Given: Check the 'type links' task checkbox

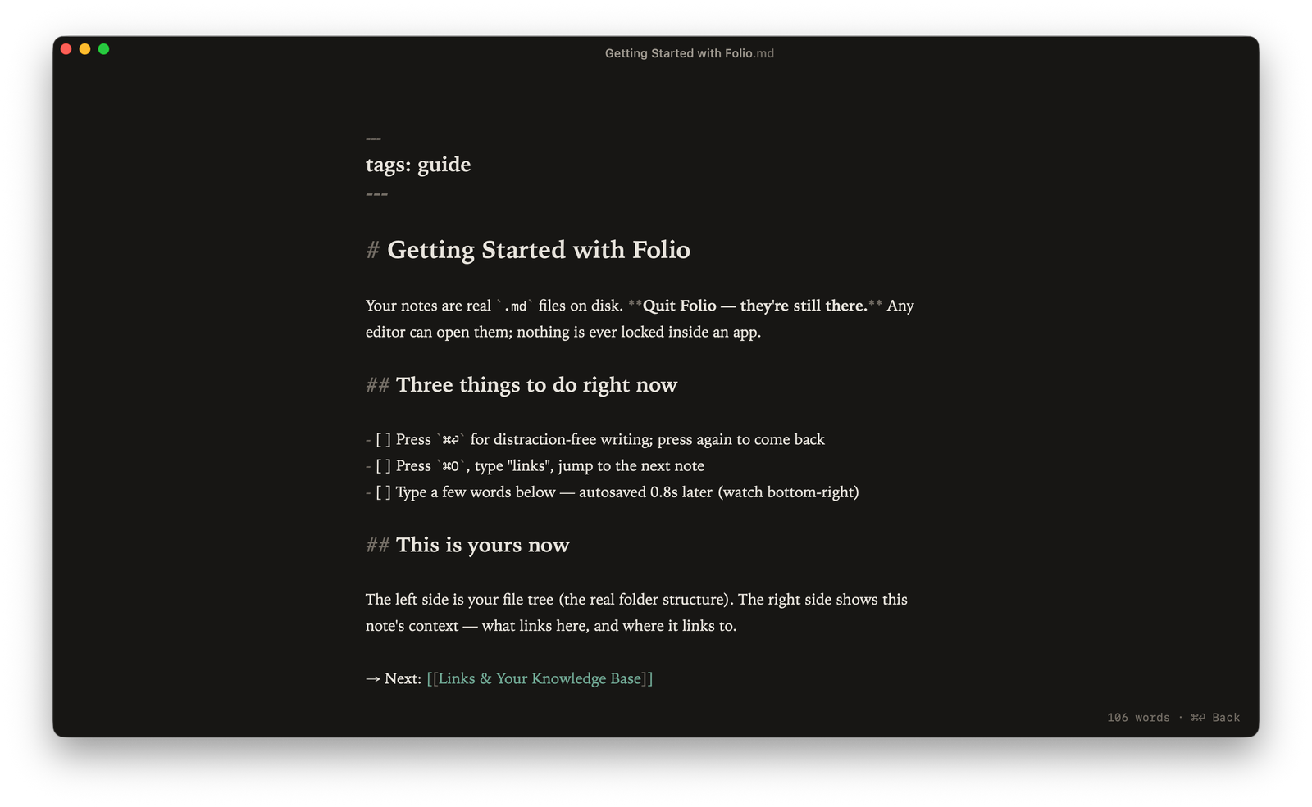Looking at the screenshot, I should click(x=383, y=466).
